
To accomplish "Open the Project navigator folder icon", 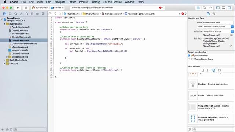I will pos(5,14).
